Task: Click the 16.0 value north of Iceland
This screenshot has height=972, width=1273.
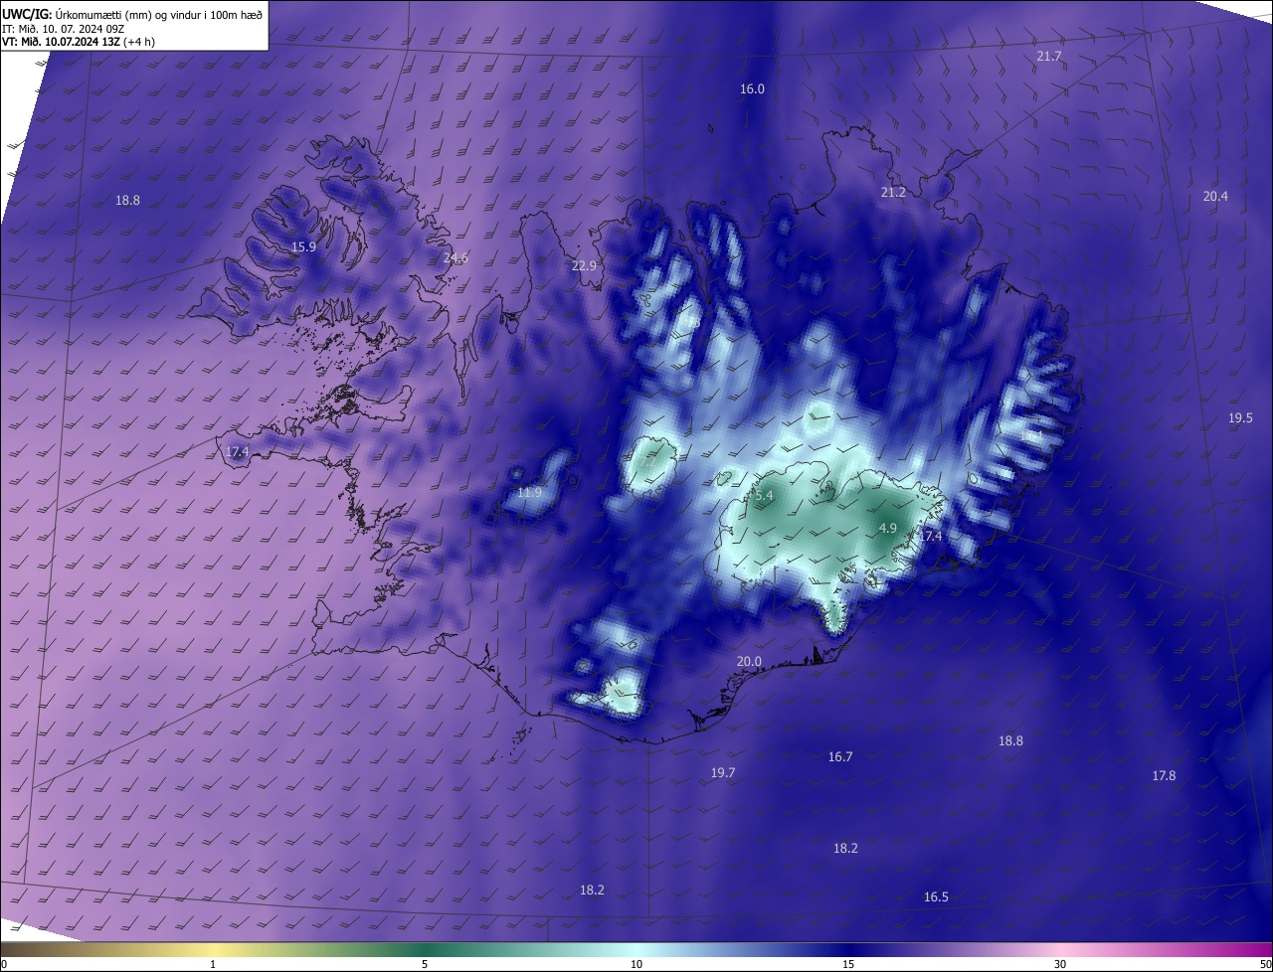Action: point(752,89)
